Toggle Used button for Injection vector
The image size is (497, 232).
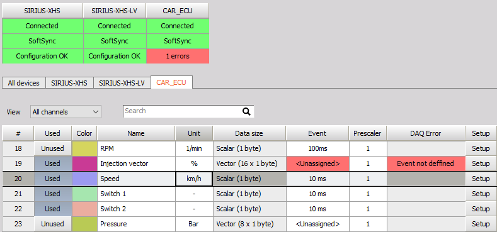pos(52,163)
